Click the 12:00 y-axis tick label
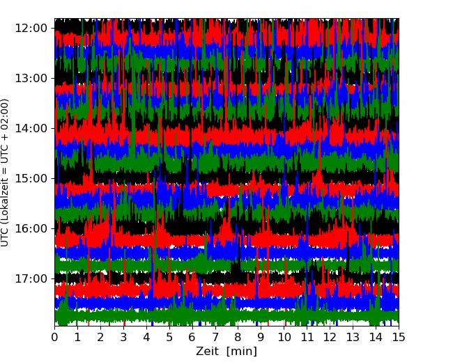Screen dimensions: 453x362 click(x=31, y=29)
